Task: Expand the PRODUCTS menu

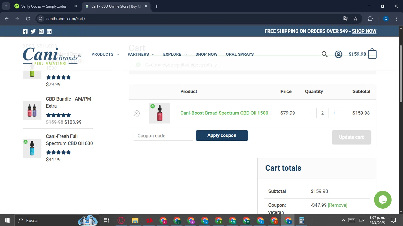Action: (105, 54)
